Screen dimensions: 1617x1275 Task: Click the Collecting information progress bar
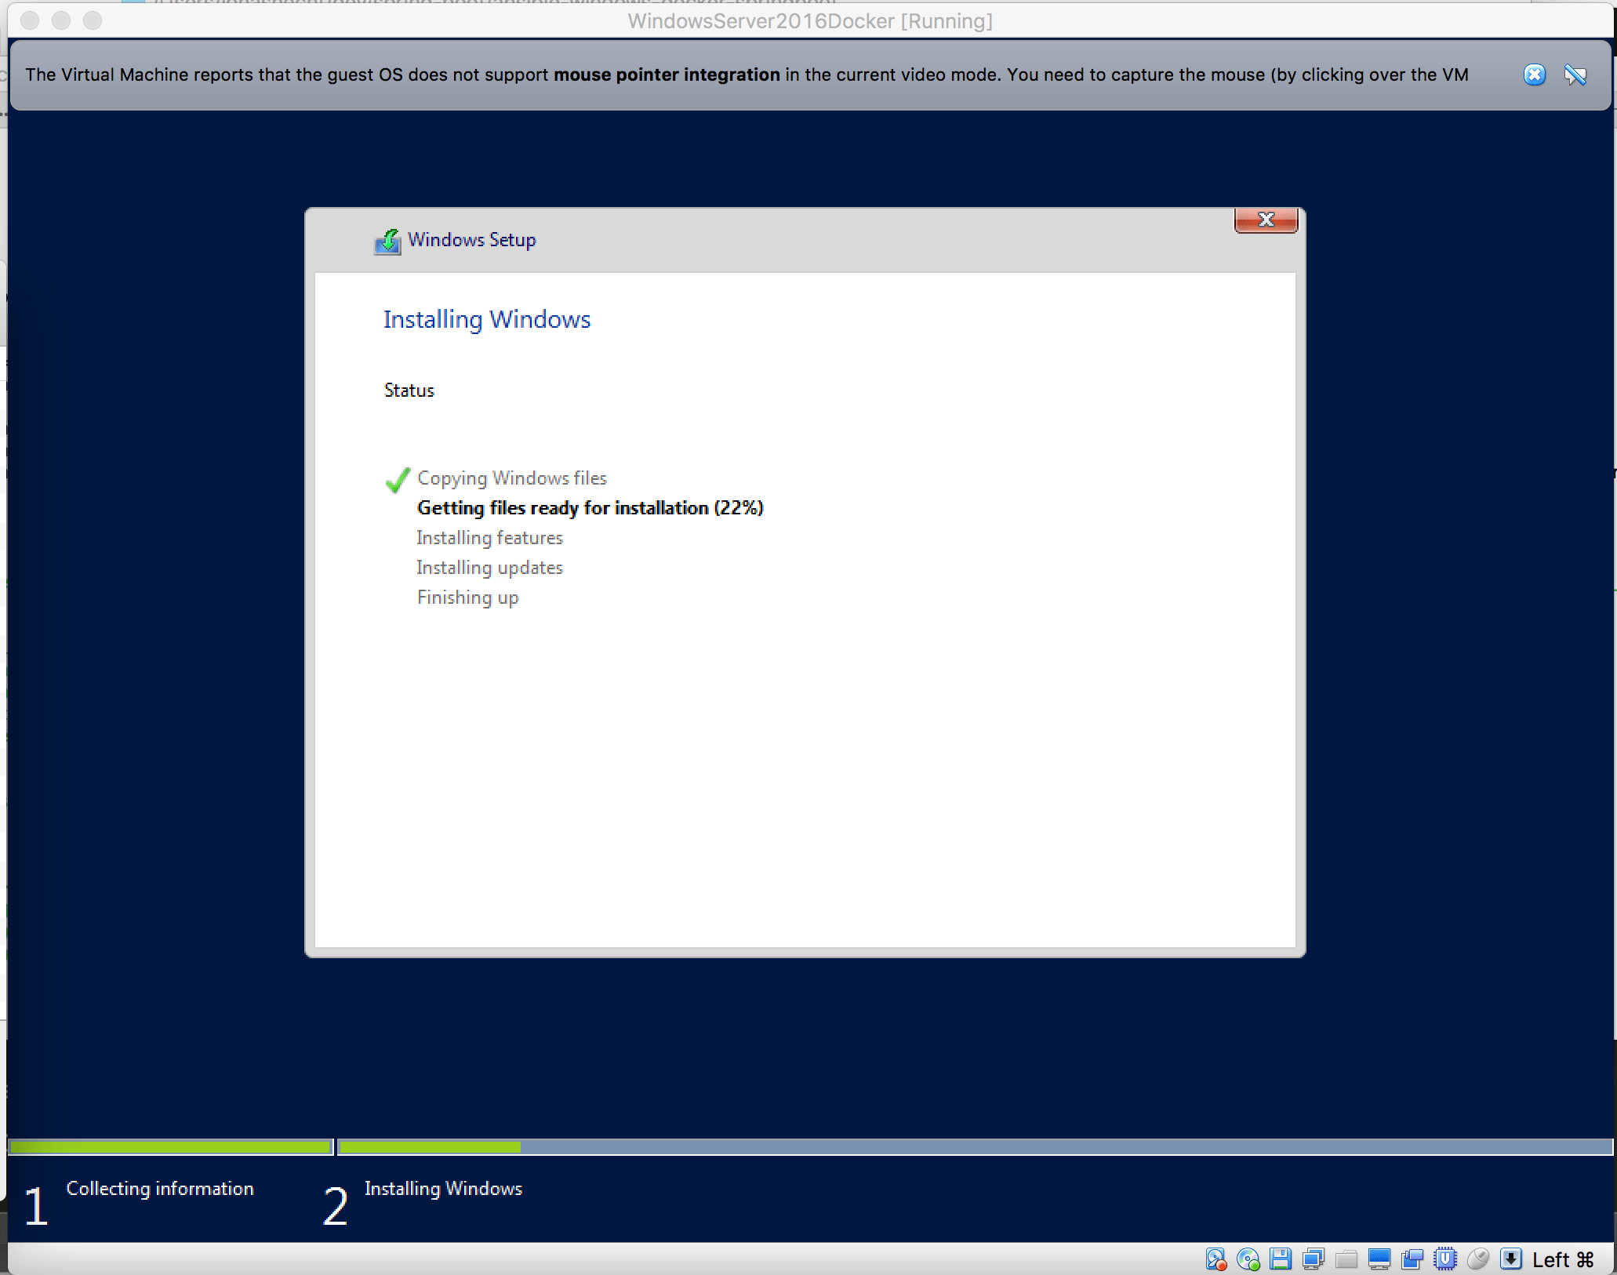[170, 1147]
